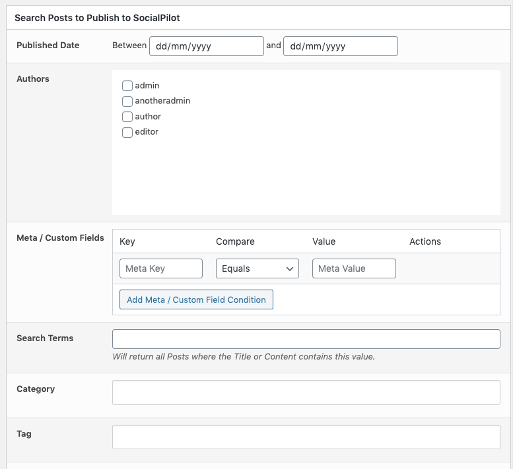513x469 pixels.
Task: Click the Meta Key input field
Action: click(x=161, y=268)
